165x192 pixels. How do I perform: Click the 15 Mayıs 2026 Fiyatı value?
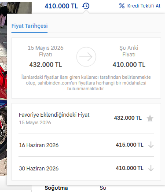click(x=46, y=65)
